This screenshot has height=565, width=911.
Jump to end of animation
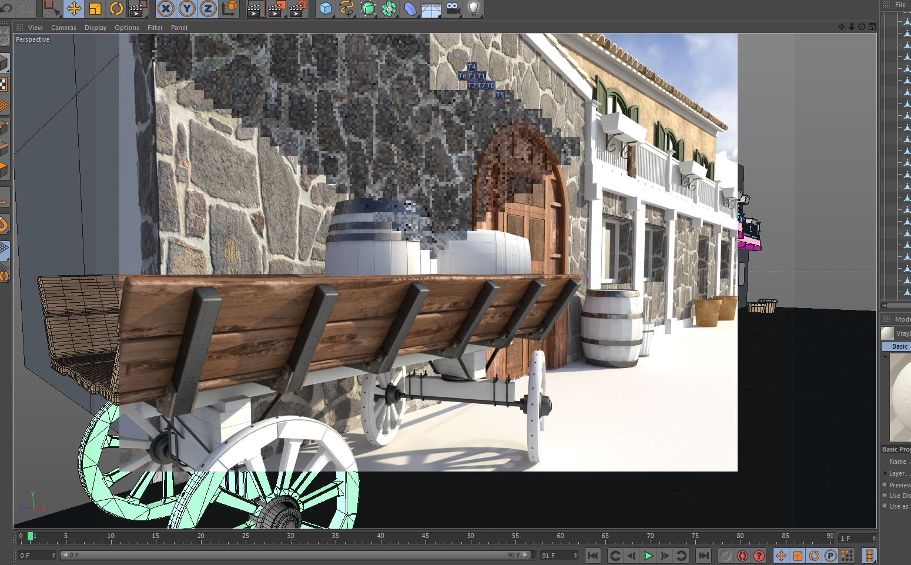[703, 556]
